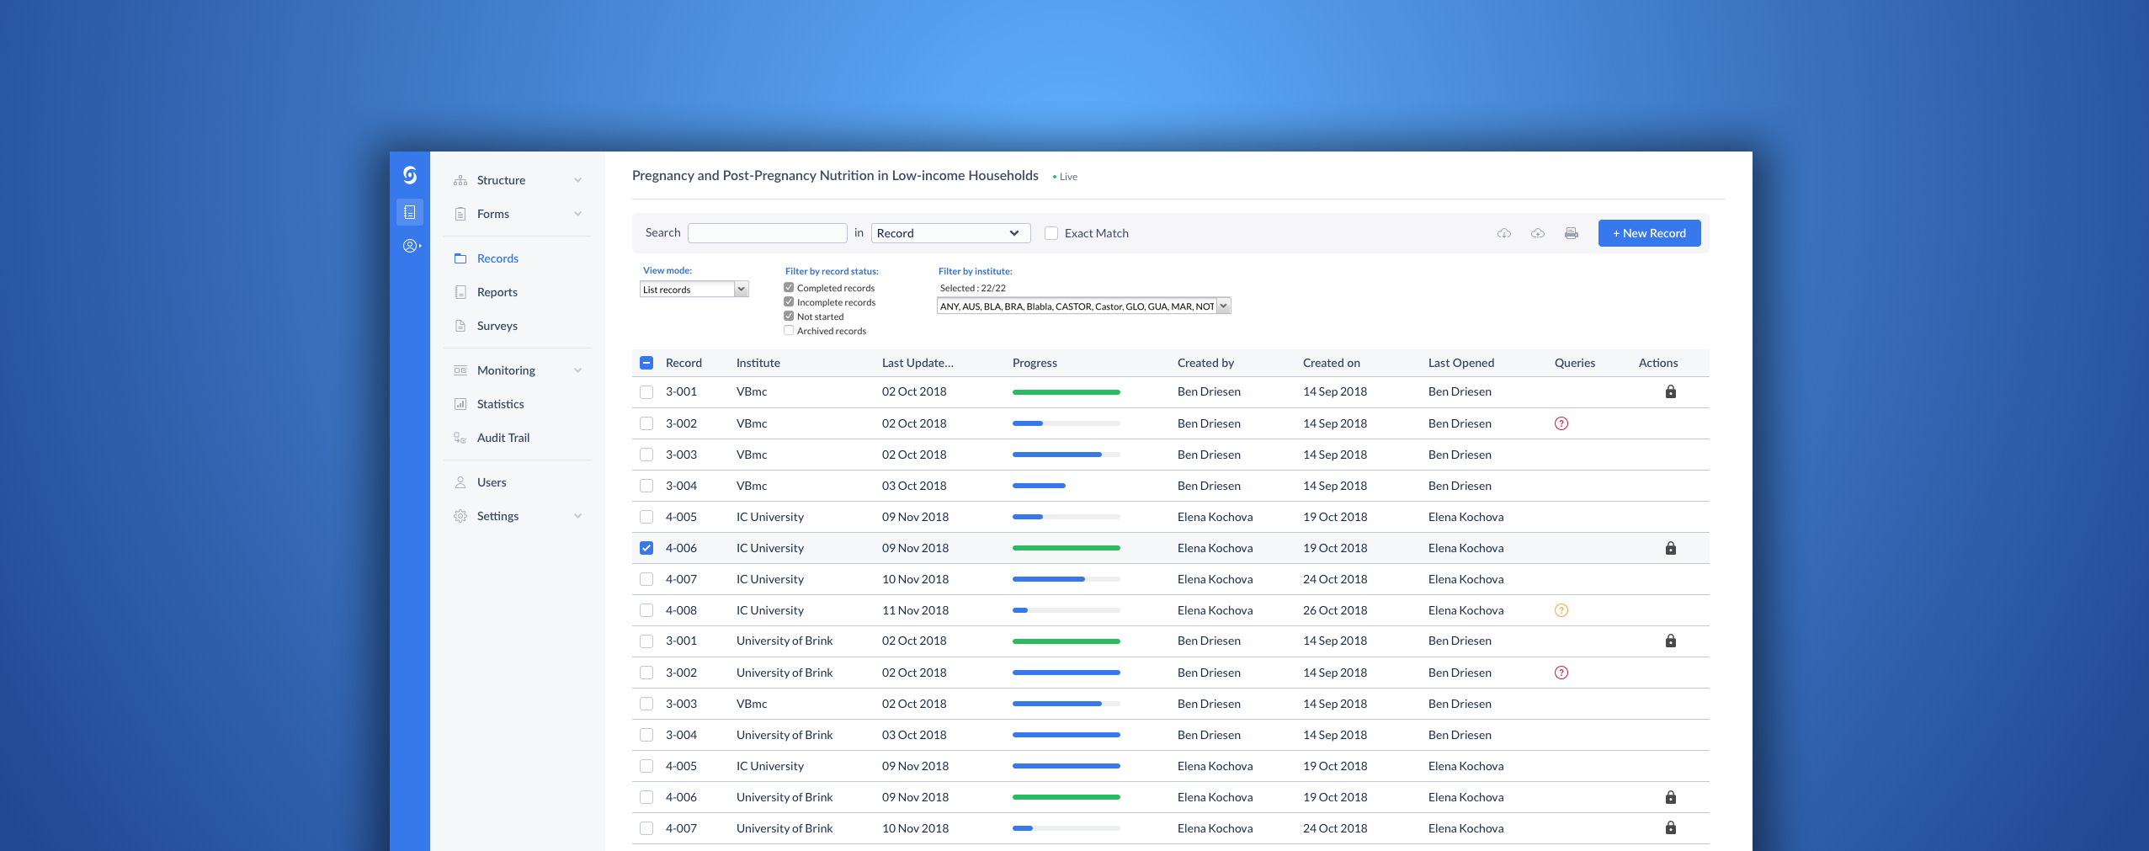Click into the Search input field
The width and height of the screenshot is (2149, 851).
point(767,233)
